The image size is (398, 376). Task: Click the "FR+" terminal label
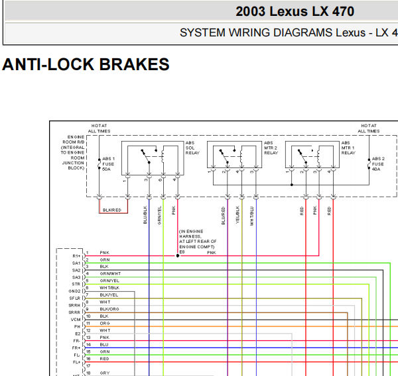tap(76, 348)
